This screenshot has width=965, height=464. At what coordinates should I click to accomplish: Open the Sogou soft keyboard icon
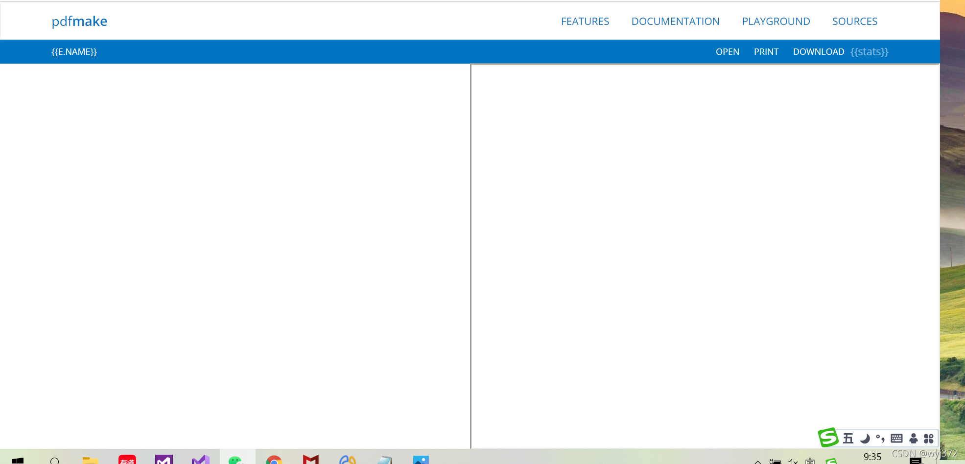tap(896, 438)
